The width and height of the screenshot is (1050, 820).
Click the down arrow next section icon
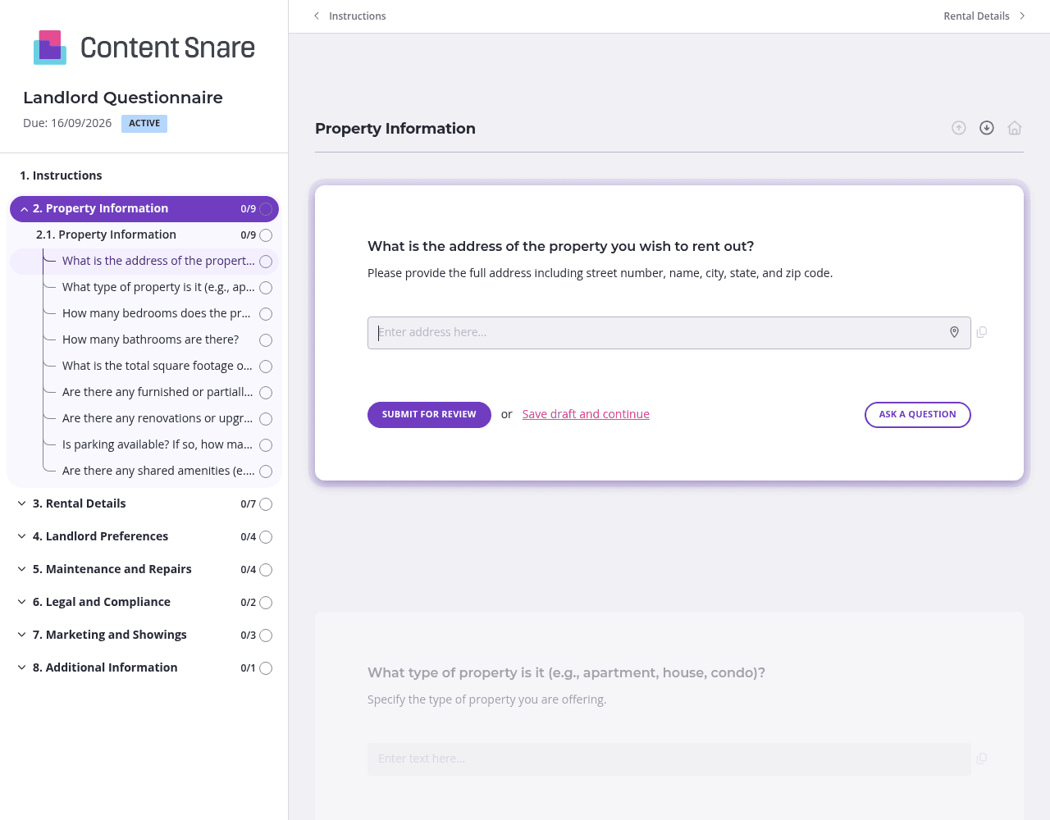[987, 128]
